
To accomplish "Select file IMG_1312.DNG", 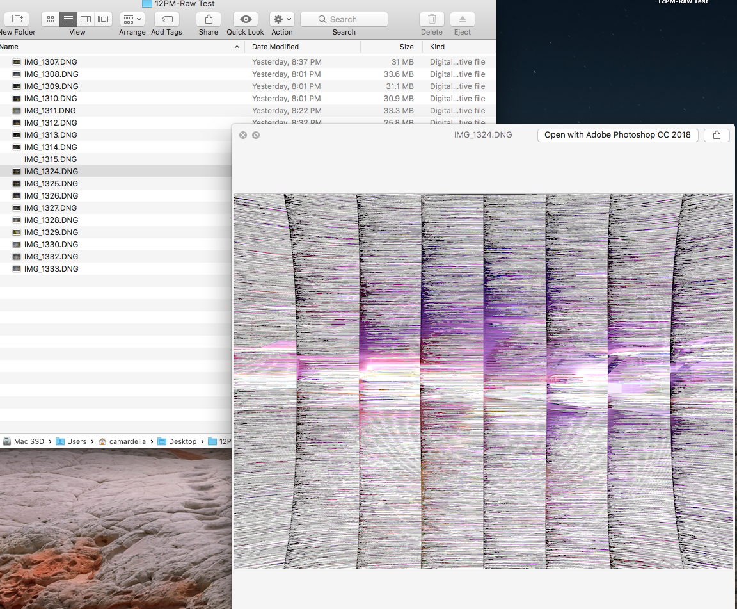I will pos(51,123).
